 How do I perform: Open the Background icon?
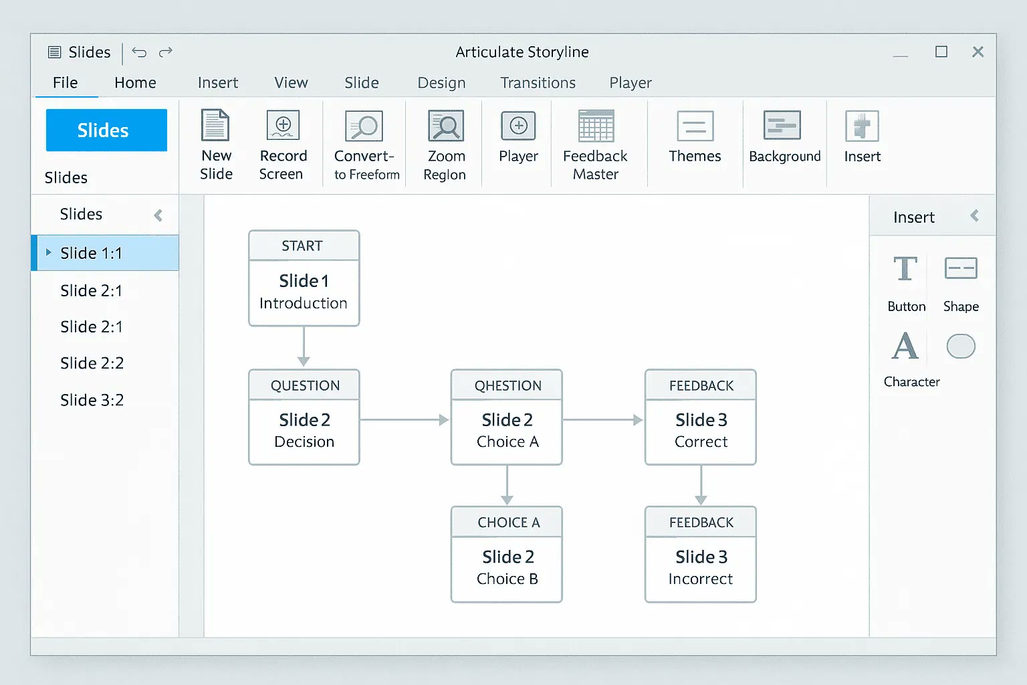point(782,125)
